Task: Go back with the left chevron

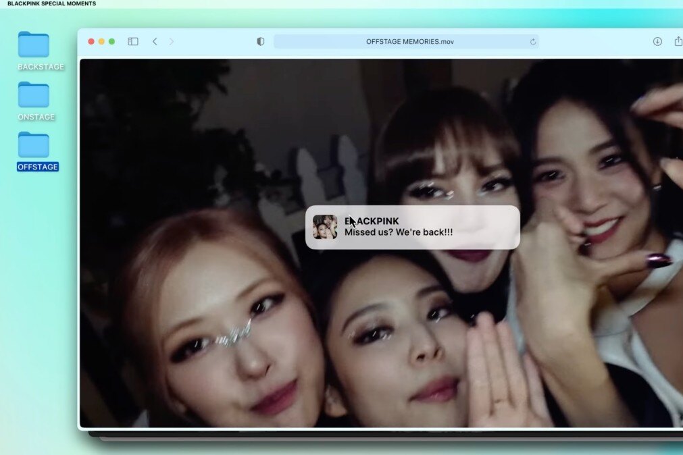Action: 155,41
